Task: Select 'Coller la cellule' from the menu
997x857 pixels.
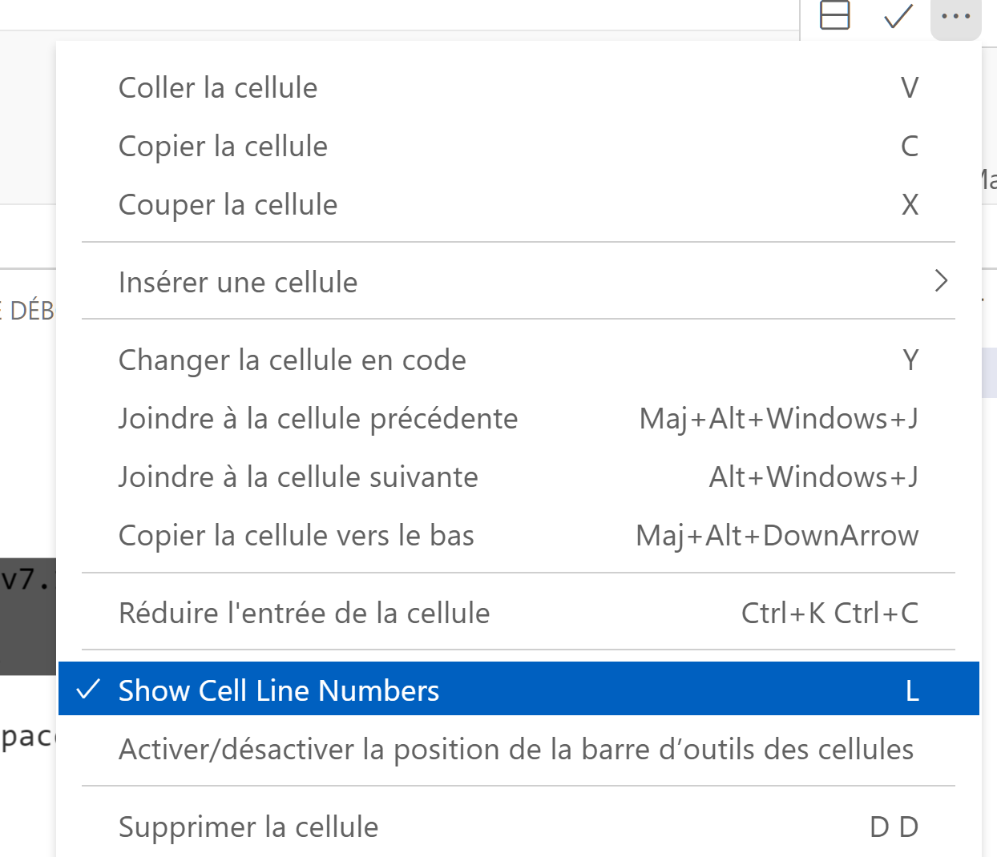Action: pos(217,87)
